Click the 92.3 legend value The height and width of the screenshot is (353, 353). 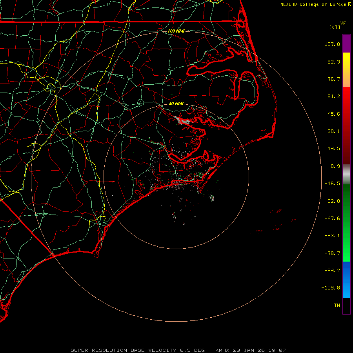(x=334, y=62)
